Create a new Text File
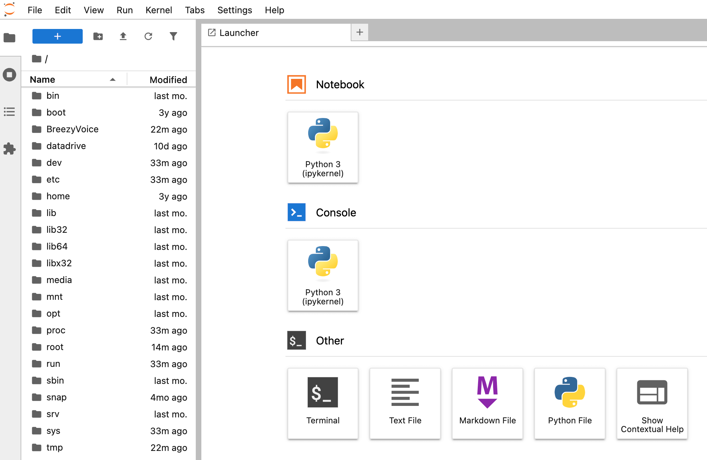The image size is (707, 460). [405, 403]
